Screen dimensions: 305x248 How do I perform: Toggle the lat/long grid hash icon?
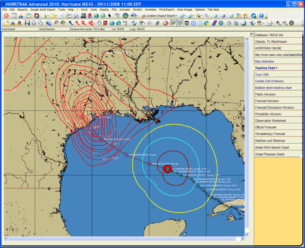157,23
